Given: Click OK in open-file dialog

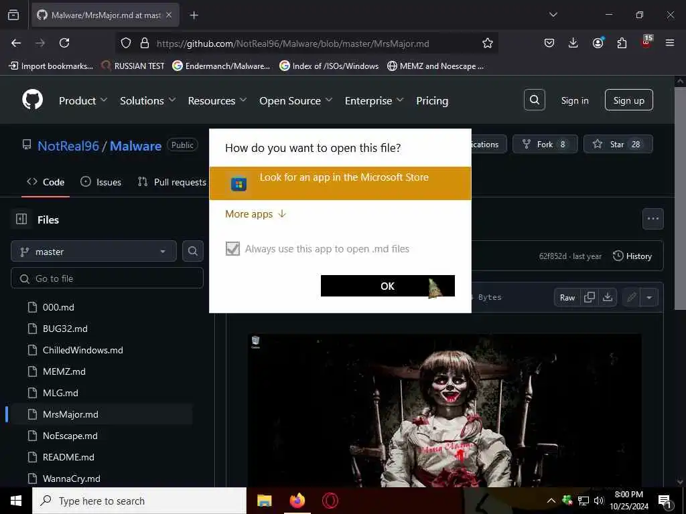Looking at the screenshot, I should click(388, 286).
